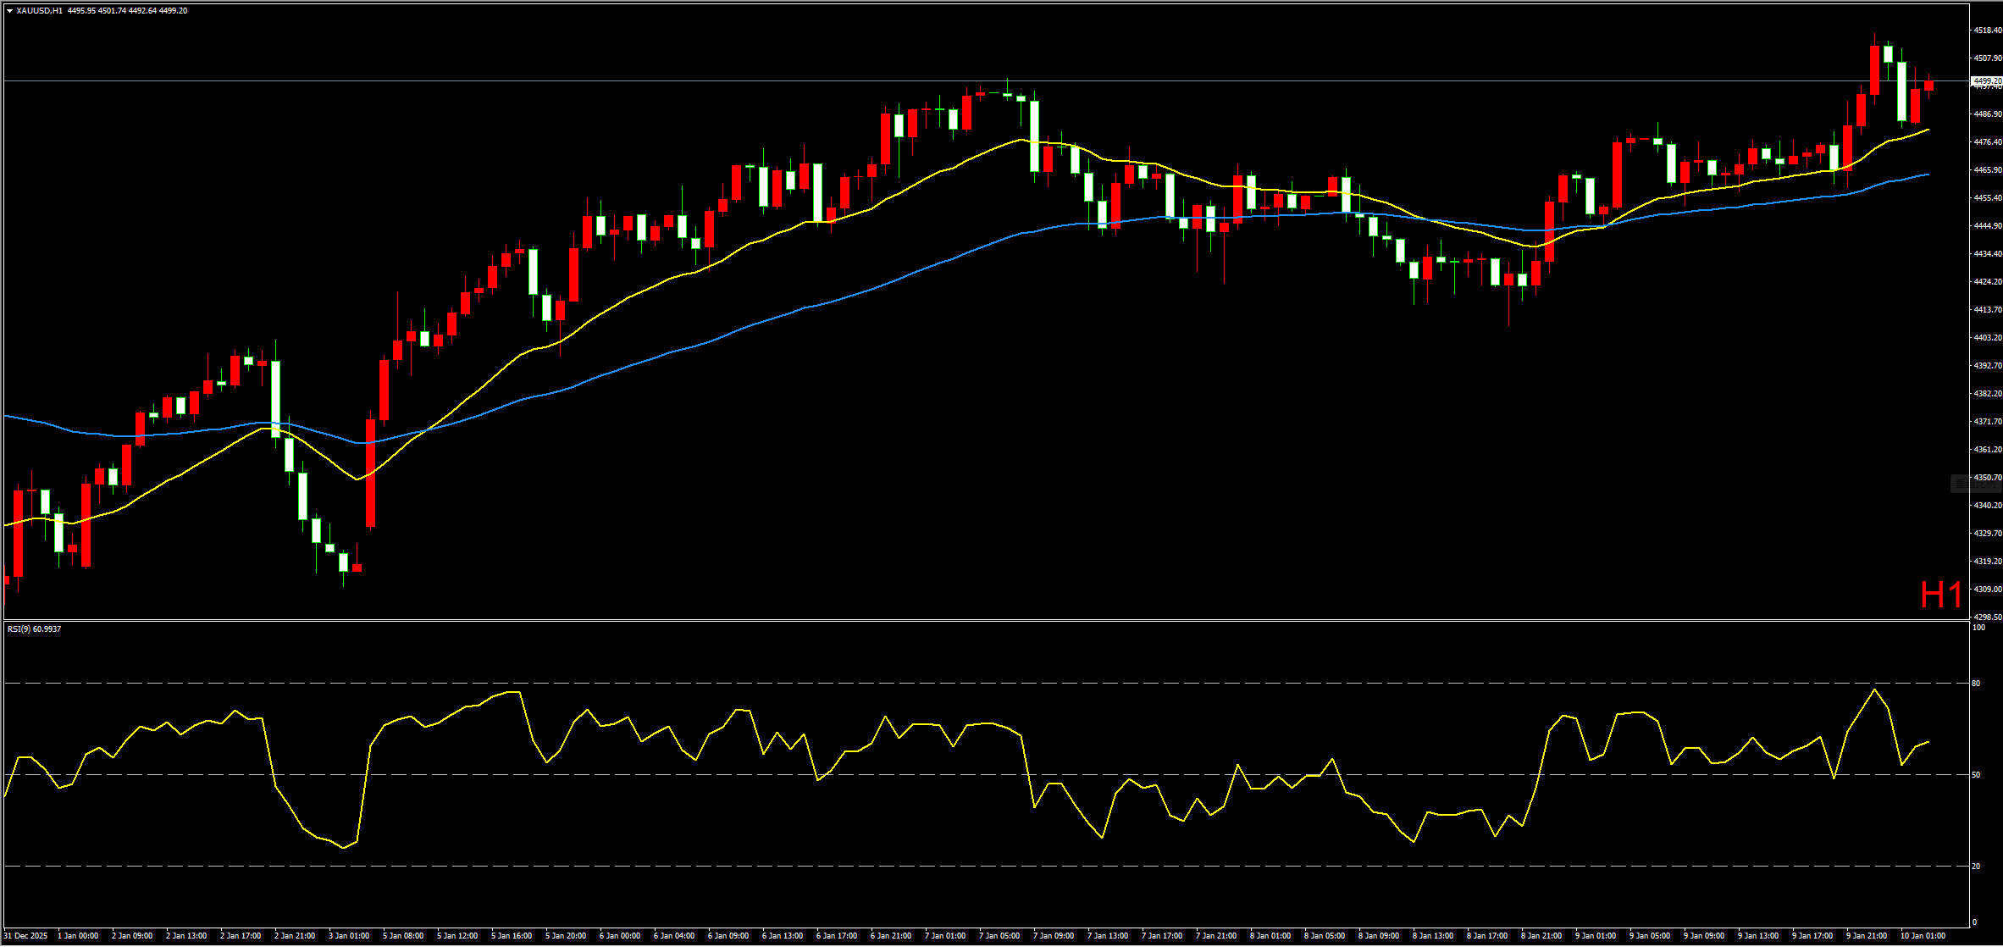
Task: Click the triangle arrow beside XAUUSD,H1
Action: (9, 11)
